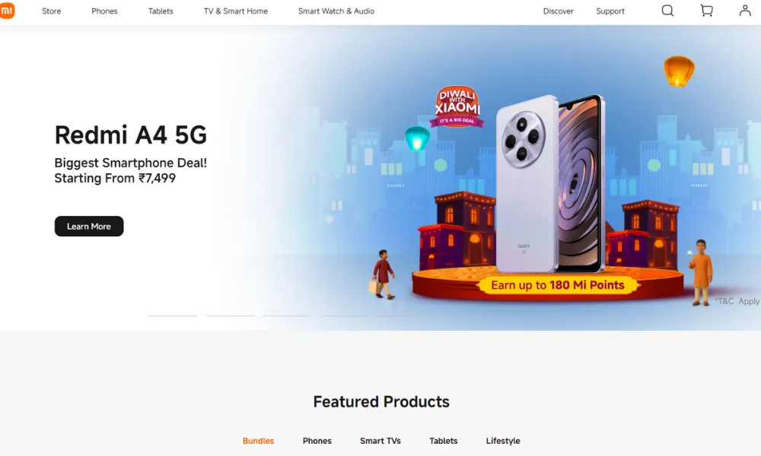Open the user account icon

(745, 11)
